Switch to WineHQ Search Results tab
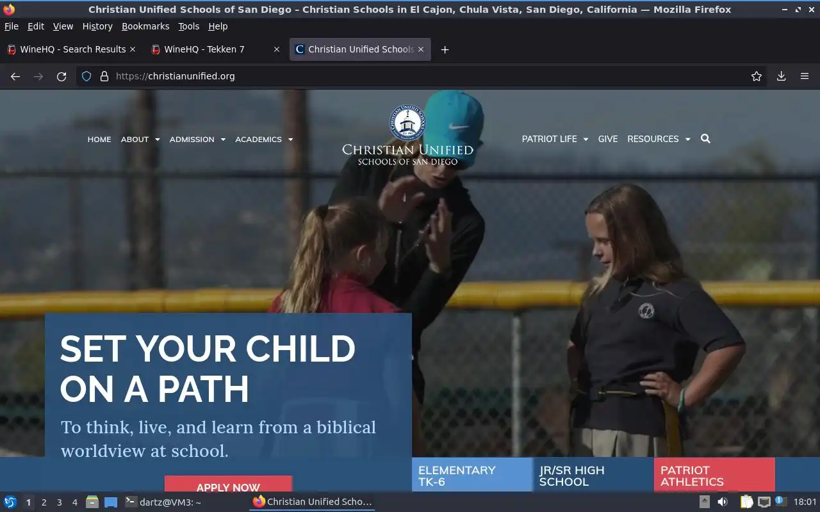 tap(70, 49)
